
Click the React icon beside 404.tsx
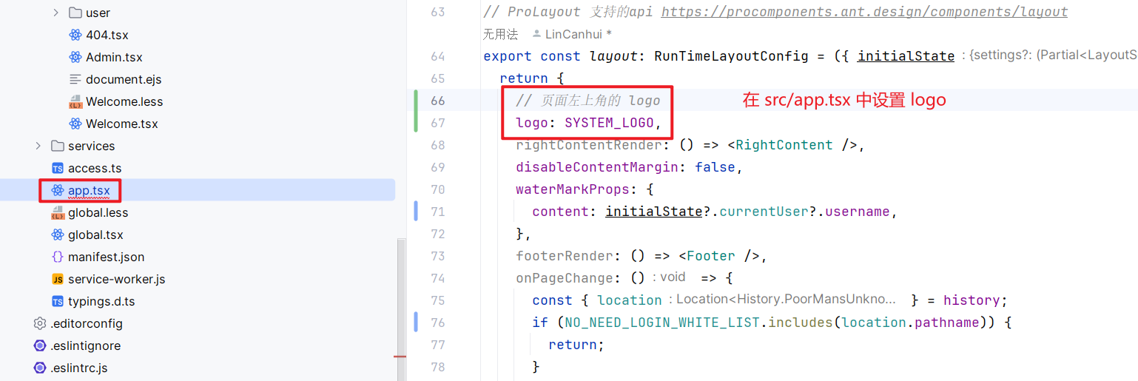pos(75,35)
